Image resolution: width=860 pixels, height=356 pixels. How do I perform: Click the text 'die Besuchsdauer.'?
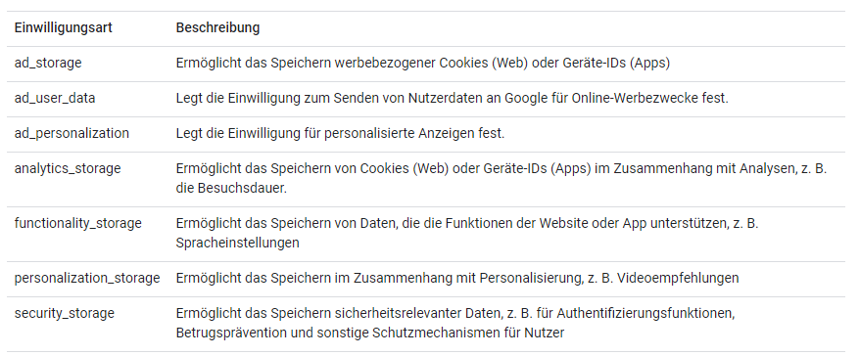coord(232,188)
